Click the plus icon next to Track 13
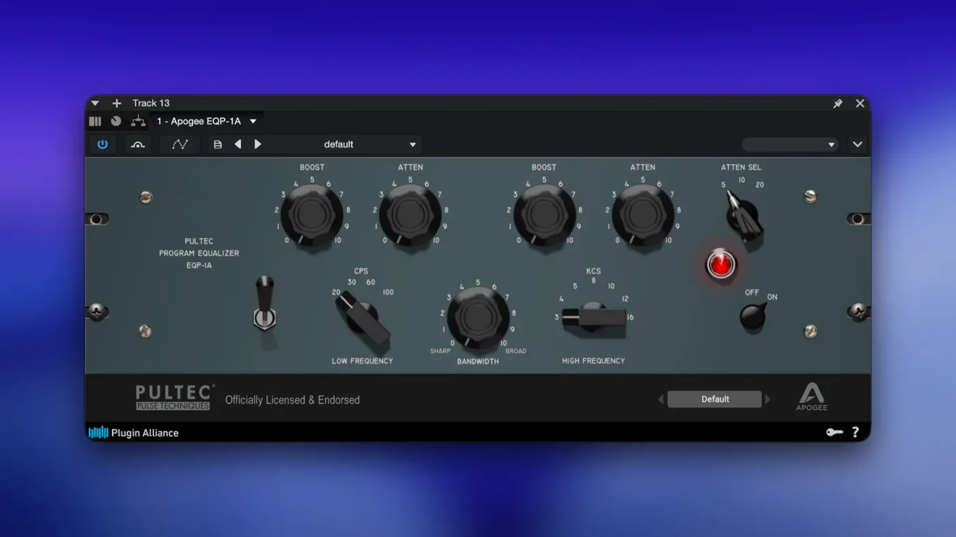Screen dimensions: 956x537 click(117, 103)
